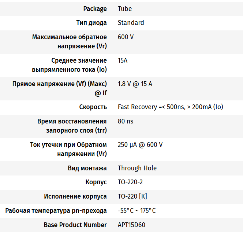Select the 'TO-220-2' case value
Image resolution: width=243 pixels, height=233 pixels.
tap(130, 182)
